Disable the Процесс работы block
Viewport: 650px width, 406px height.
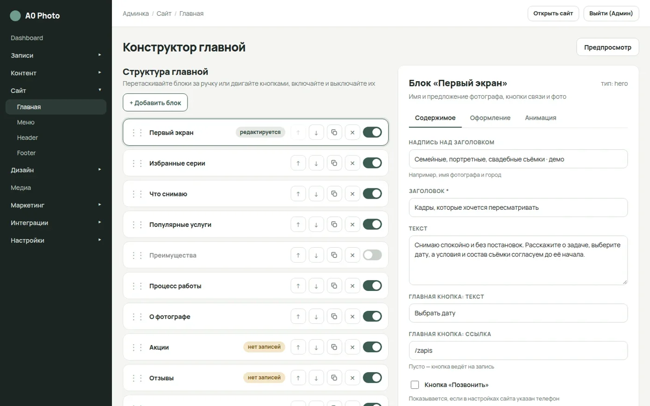click(372, 285)
